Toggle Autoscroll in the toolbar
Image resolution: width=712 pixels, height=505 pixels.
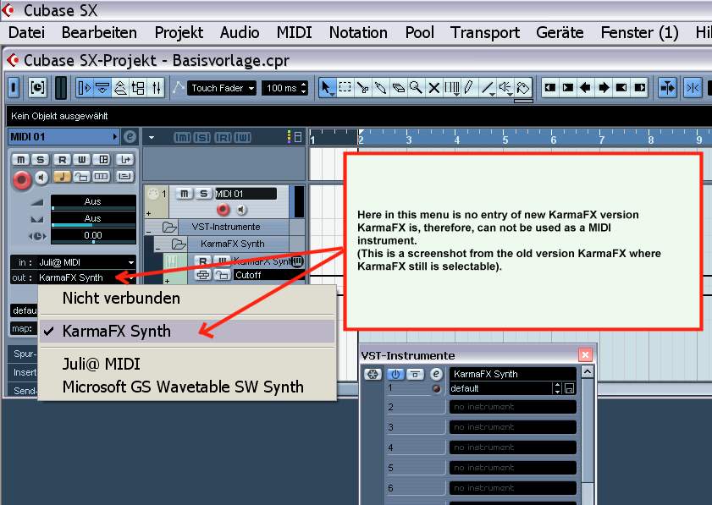[x=667, y=88]
